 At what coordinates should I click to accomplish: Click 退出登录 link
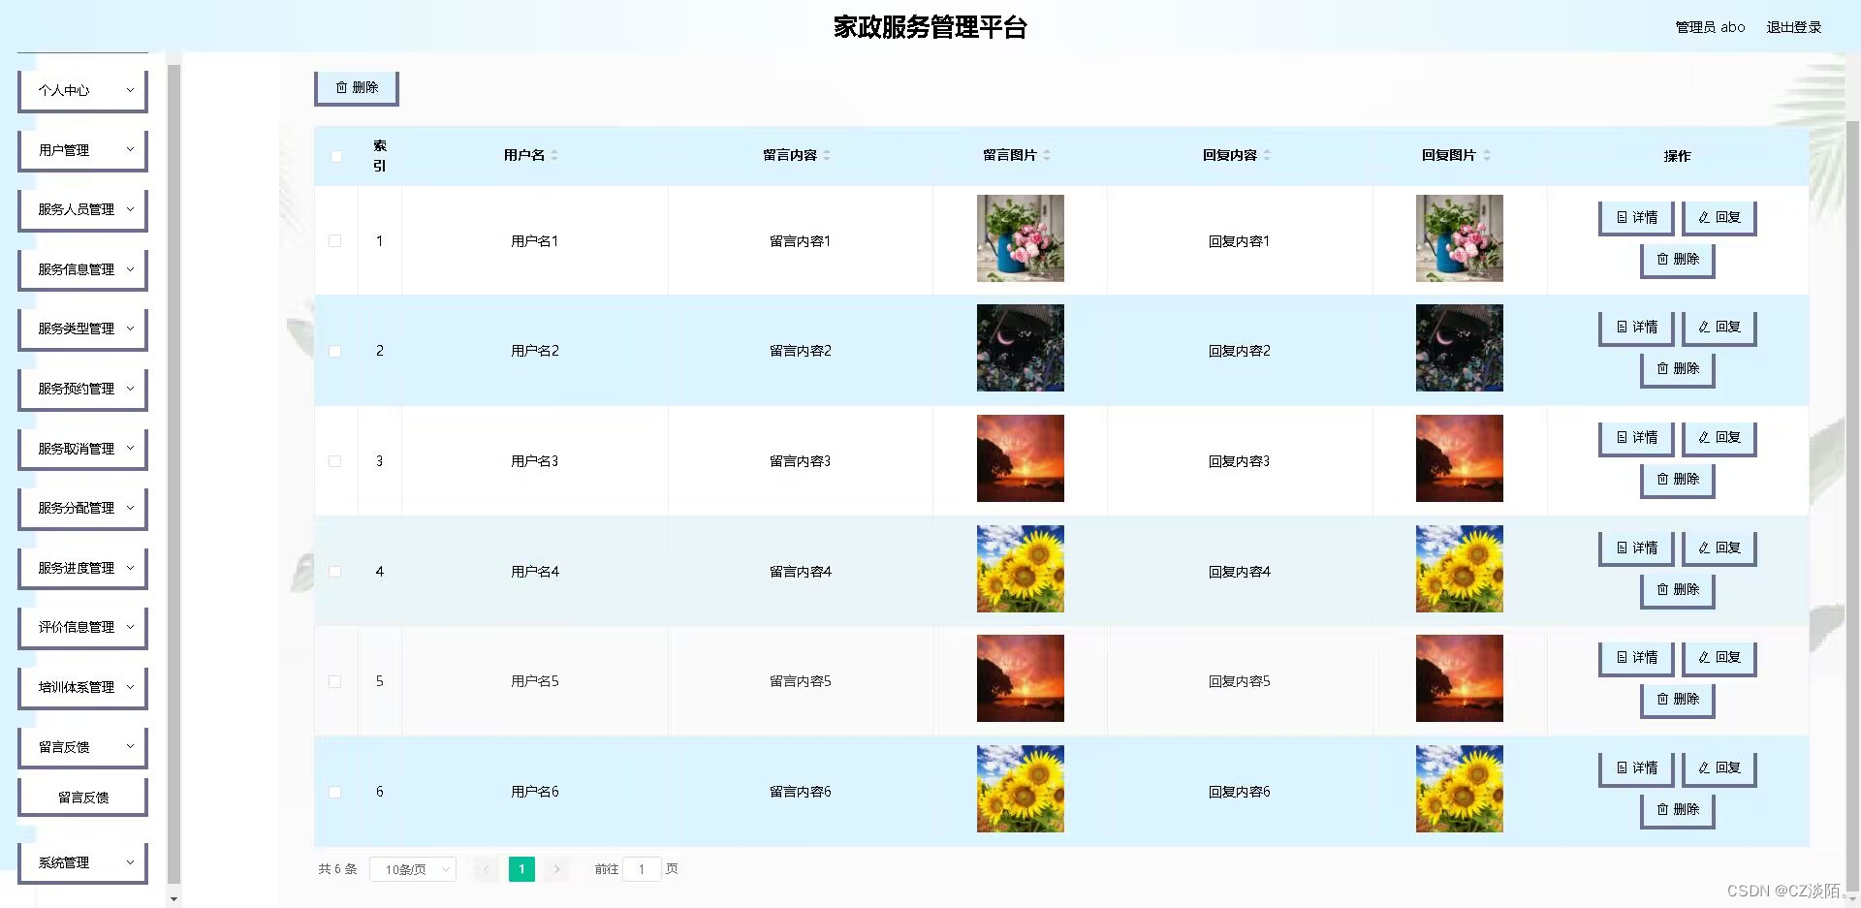[x=1794, y=27]
